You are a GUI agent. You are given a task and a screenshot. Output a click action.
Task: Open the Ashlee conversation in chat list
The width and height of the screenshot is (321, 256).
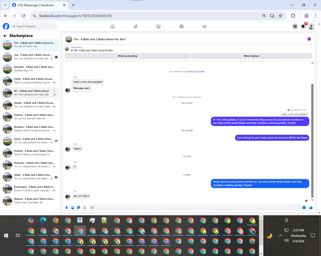[30, 105]
